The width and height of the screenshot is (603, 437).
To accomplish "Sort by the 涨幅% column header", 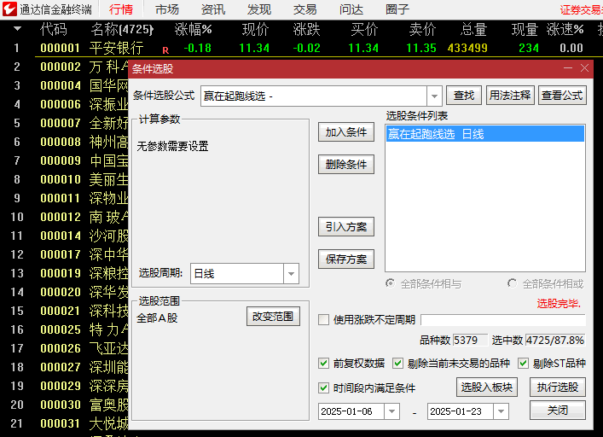I will pyautogui.click(x=193, y=29).
